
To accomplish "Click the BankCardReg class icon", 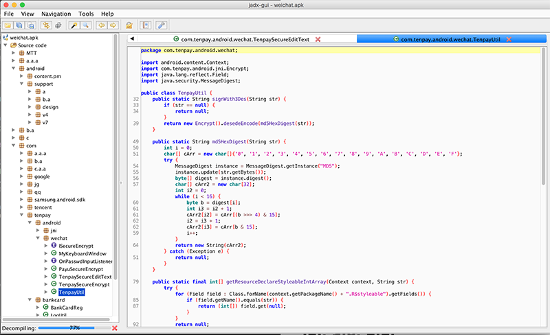I will pyautogui.click(x=45, y=308).
